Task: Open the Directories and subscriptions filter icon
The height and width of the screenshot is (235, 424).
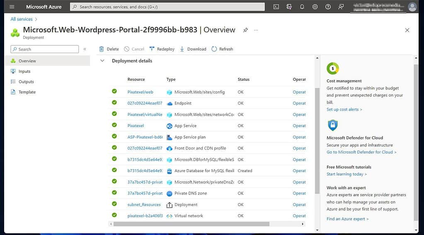Action: point(289,7)
